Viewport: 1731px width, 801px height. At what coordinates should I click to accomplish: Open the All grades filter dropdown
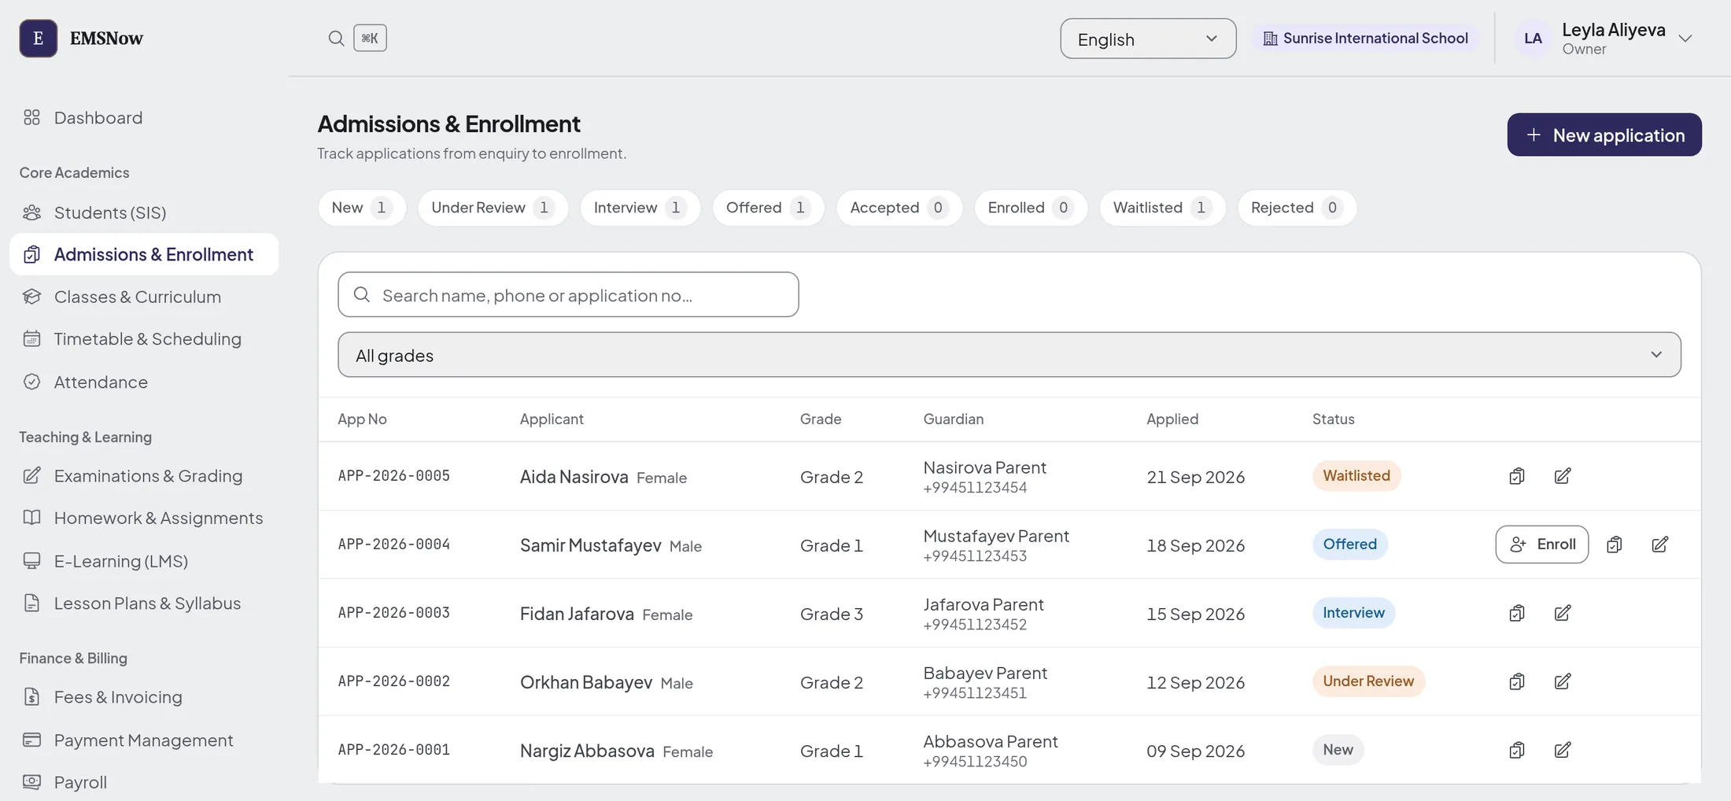1009,355
